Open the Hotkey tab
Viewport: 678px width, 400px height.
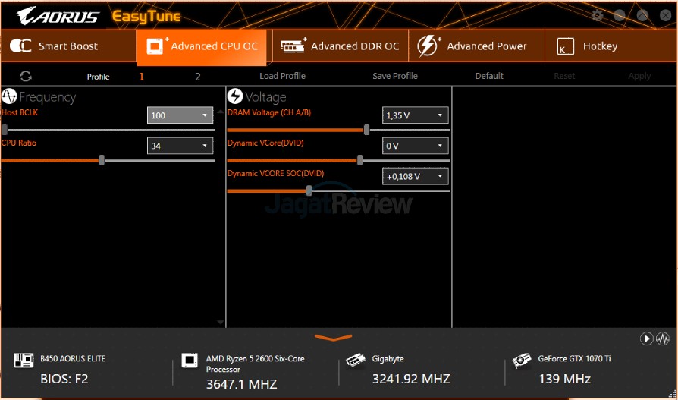click(x=611, y=46)
